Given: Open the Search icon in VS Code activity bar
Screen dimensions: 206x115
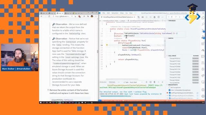Looking at the screenshot, I should point(203,24).
